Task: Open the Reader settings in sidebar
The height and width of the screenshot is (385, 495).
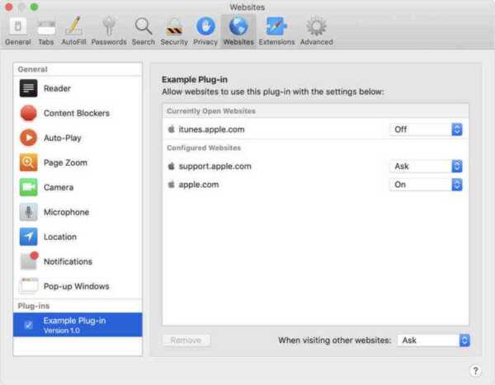Action: [57, 88]
